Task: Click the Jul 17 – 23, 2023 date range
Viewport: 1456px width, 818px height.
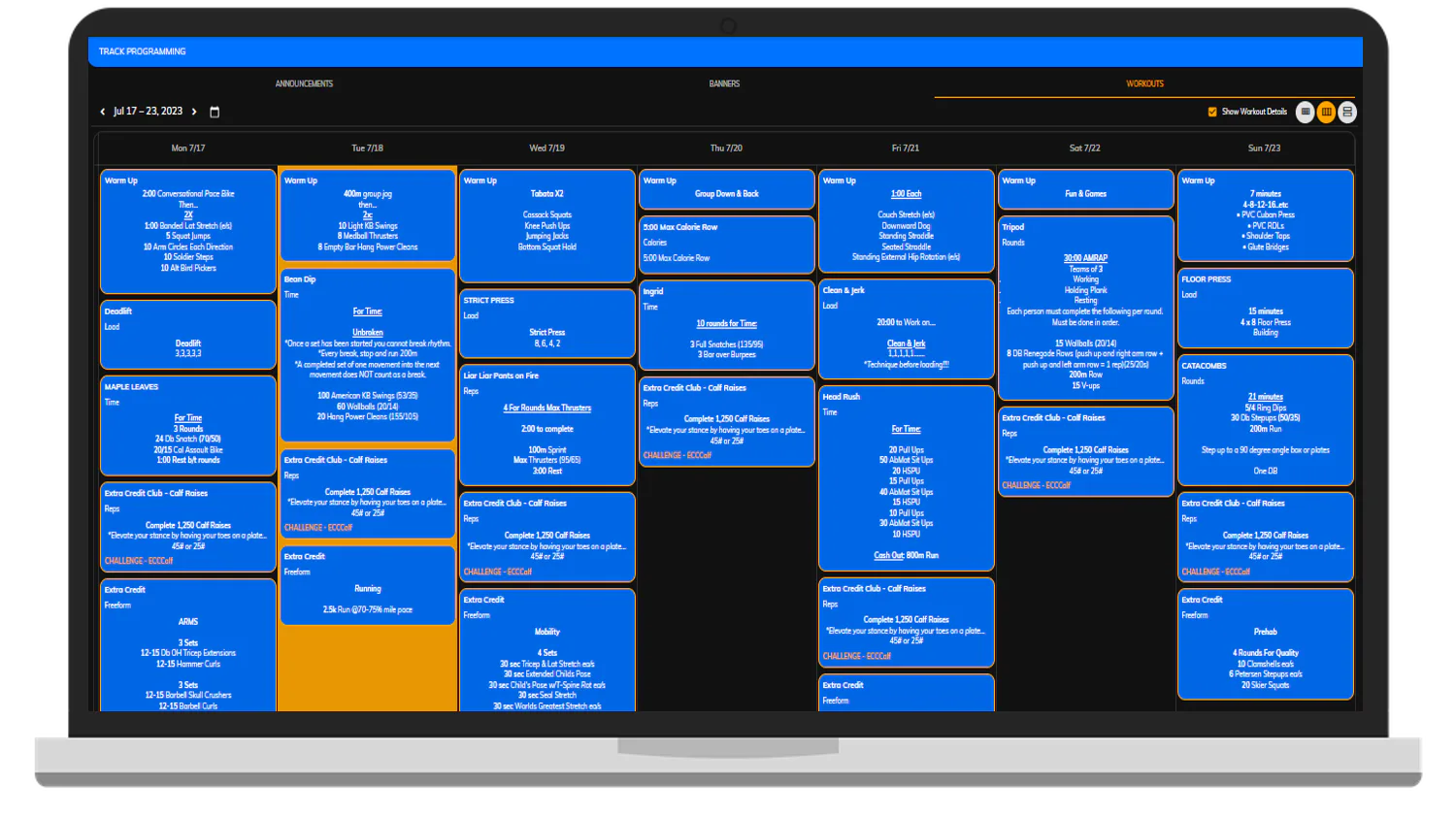Action: [x=148, y=112]
